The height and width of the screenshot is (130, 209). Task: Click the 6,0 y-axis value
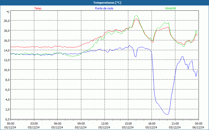coord(8,90)
